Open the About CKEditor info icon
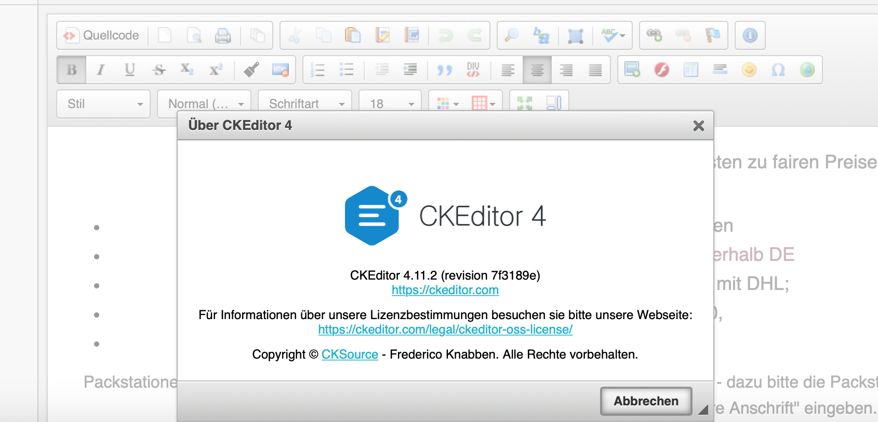 750,35
